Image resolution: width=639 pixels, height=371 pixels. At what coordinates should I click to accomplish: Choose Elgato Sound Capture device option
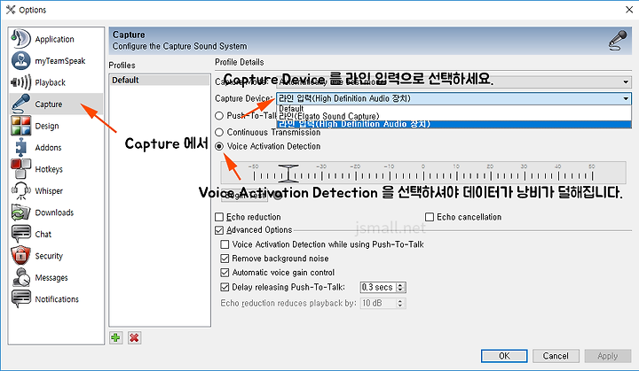coord(454,116)
